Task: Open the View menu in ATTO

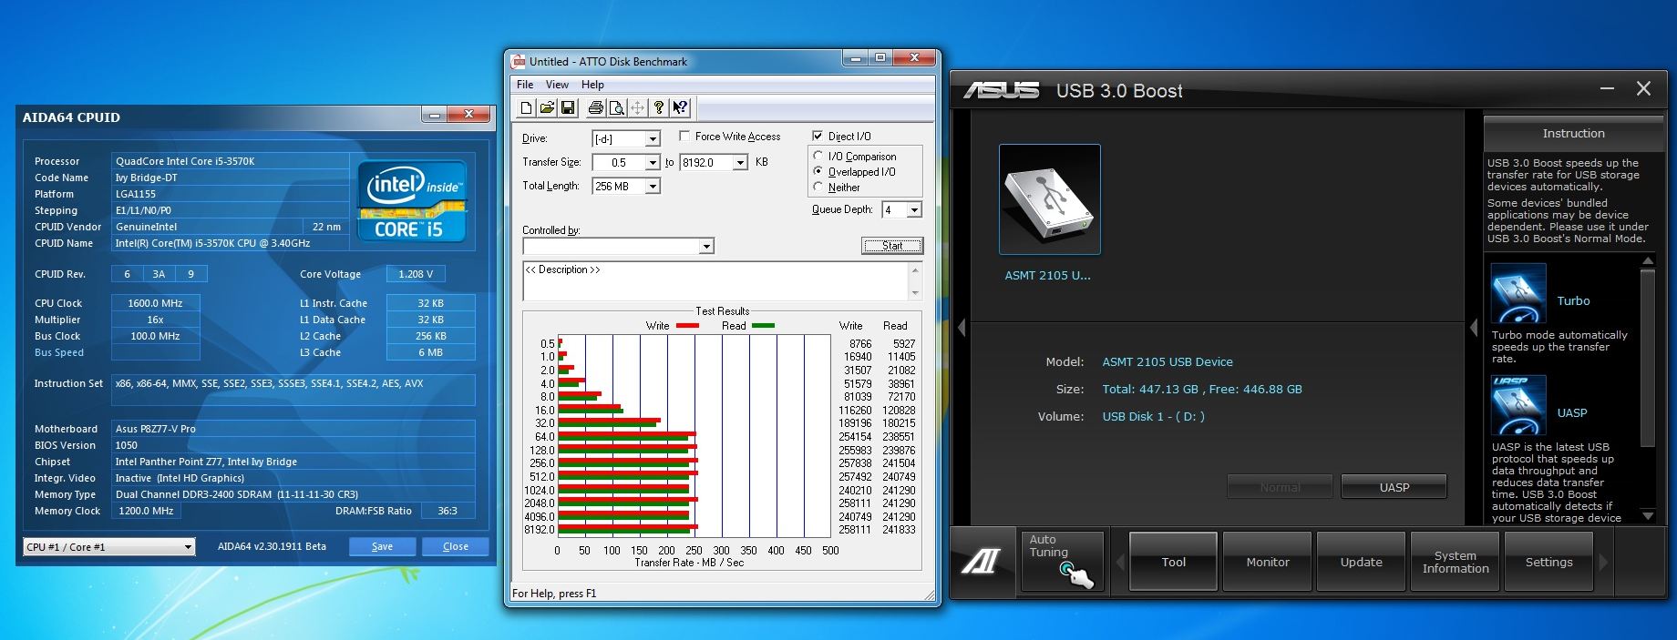Action: click(557, 85)
